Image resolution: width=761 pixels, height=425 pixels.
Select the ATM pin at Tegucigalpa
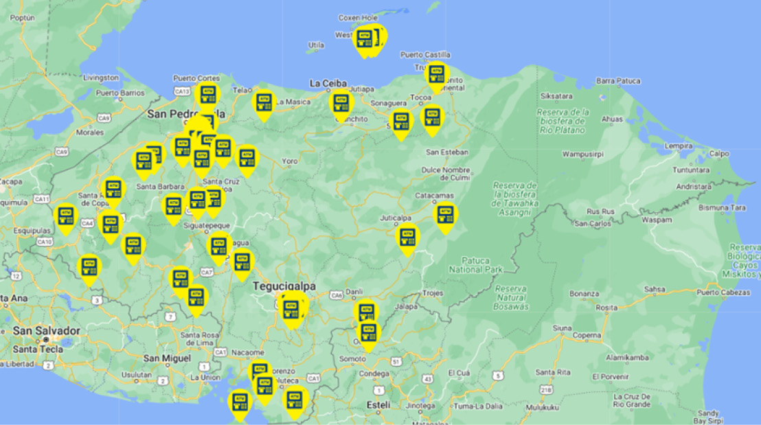(x=291, y=309)
